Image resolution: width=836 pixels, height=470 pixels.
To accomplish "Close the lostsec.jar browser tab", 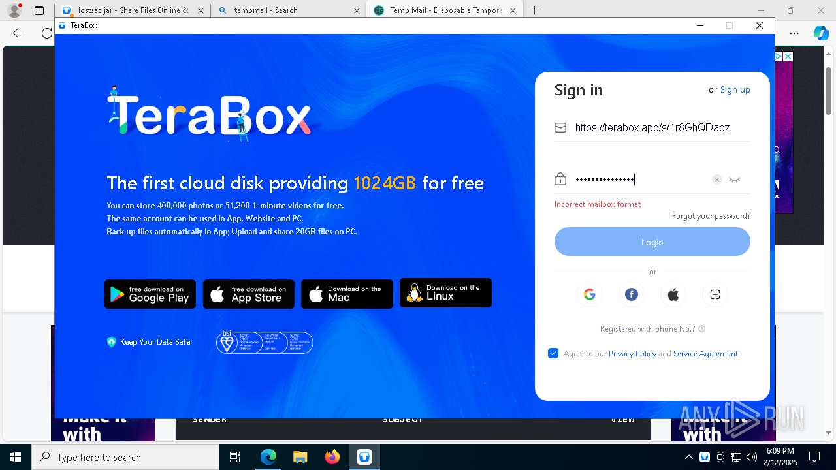I will [201, 10].
